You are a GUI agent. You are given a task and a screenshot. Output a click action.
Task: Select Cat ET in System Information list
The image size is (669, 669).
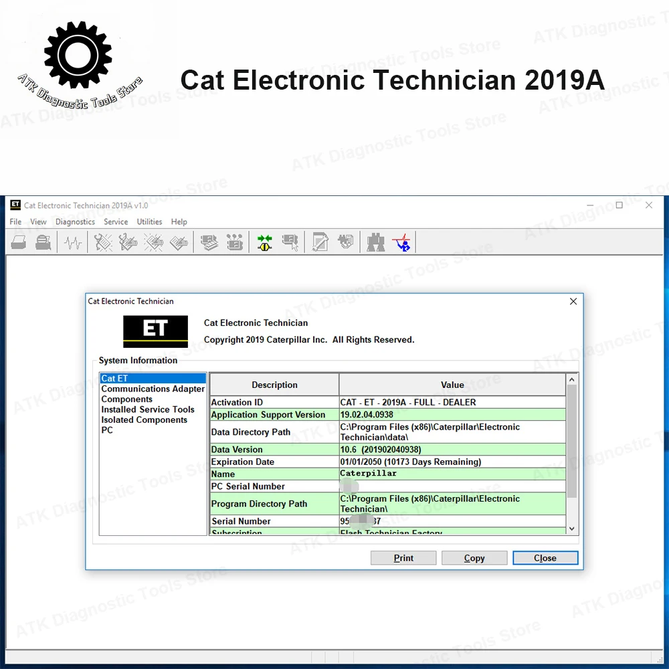click(153, 379)
